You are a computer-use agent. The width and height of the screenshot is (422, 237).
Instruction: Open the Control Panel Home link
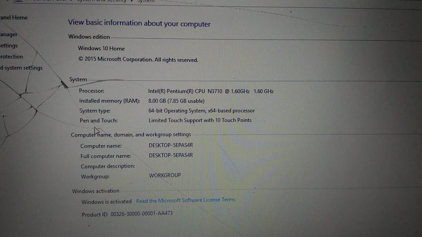click(x=14, y=18)
